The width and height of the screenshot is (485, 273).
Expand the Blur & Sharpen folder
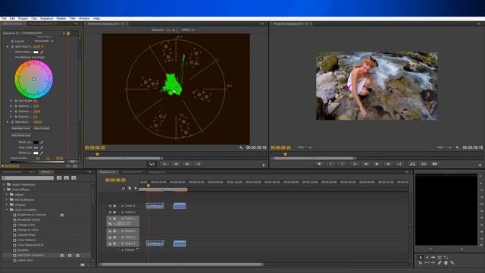click(7, 199)
